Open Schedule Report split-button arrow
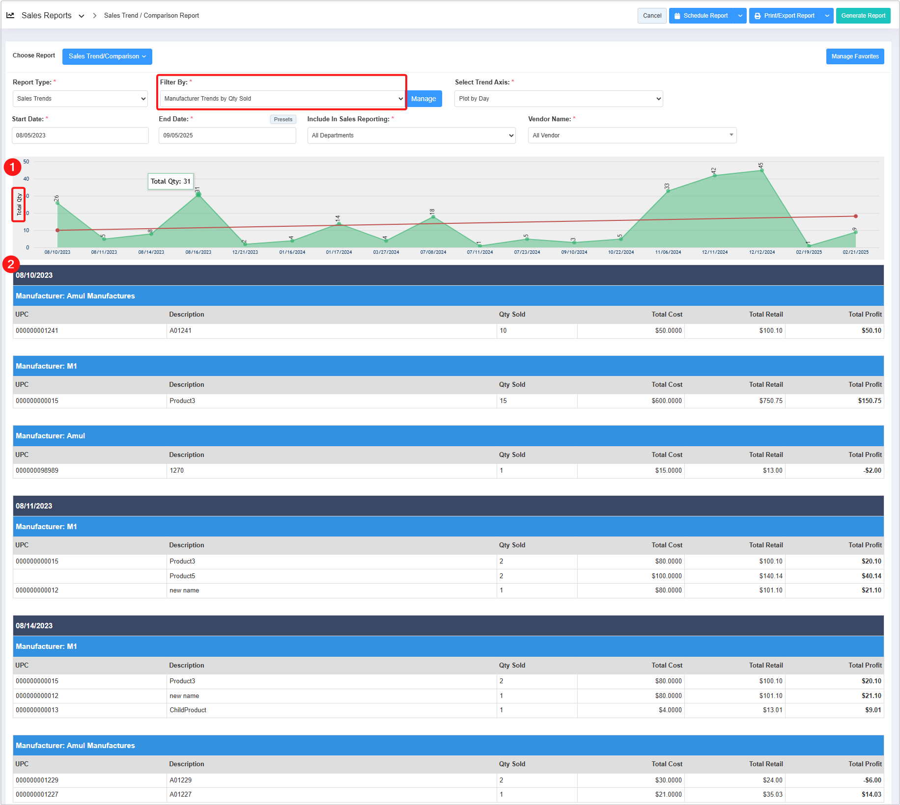This screenshot has height=805, width=900. tap(740, 16)
